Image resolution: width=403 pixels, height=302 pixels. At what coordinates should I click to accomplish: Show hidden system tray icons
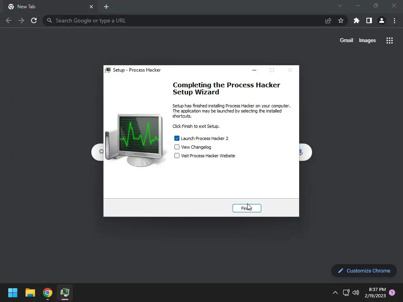pos(335,293)
